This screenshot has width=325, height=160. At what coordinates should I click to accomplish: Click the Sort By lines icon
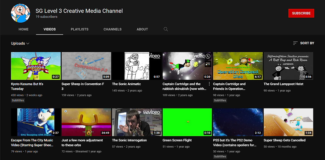click(x=295, y=43)
